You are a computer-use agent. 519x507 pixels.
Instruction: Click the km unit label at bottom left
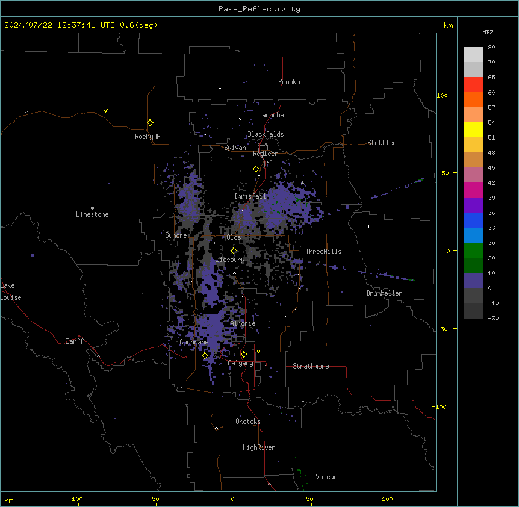(x=9, y=500)
